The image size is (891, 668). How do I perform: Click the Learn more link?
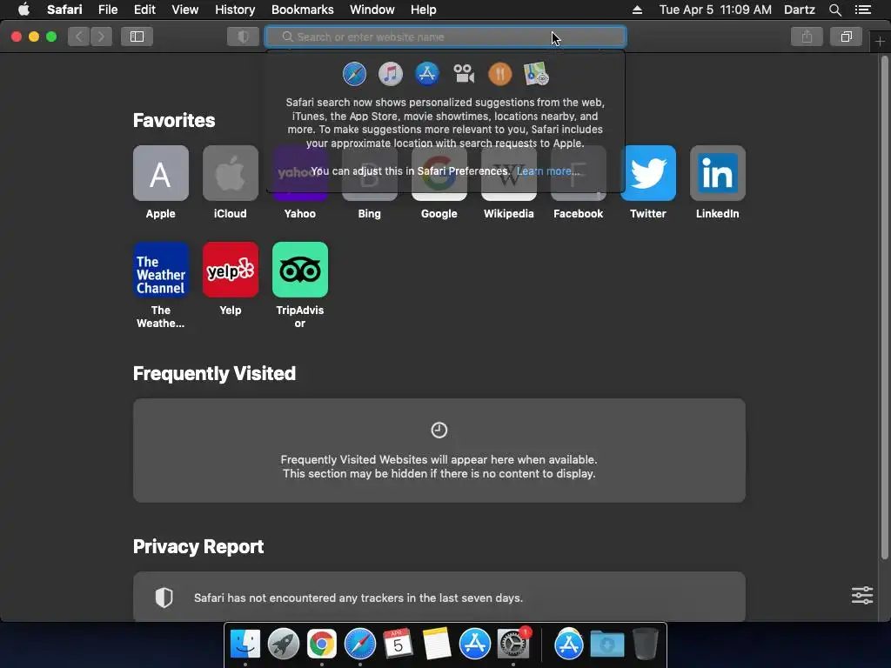(x=548, y=171)
